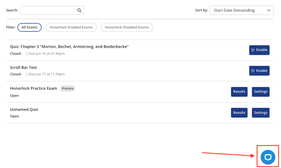The width and height of the screenshot is (281, 168).
Task: Open the live chat support bubble
Action: (268, 157)
